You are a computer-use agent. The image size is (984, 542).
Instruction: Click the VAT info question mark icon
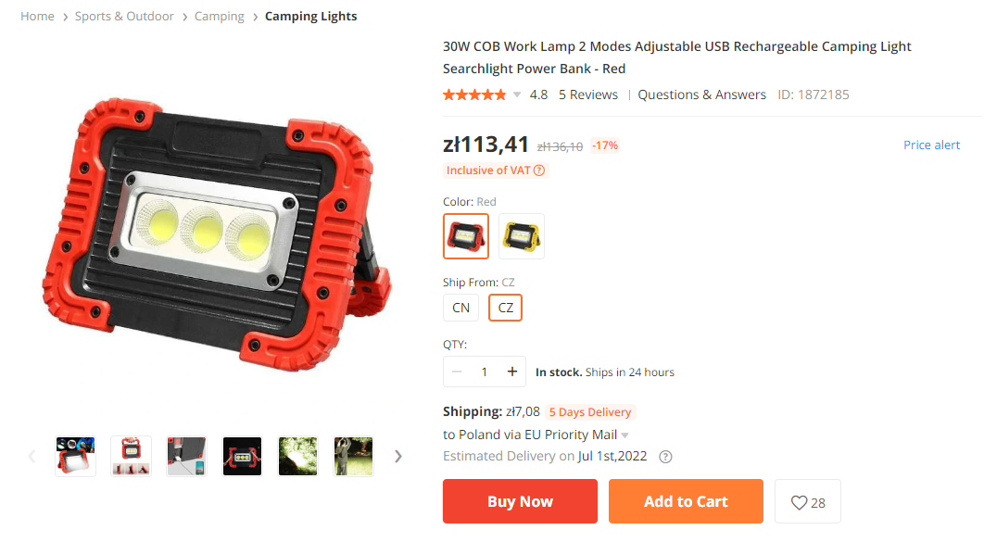click(539, 170)
